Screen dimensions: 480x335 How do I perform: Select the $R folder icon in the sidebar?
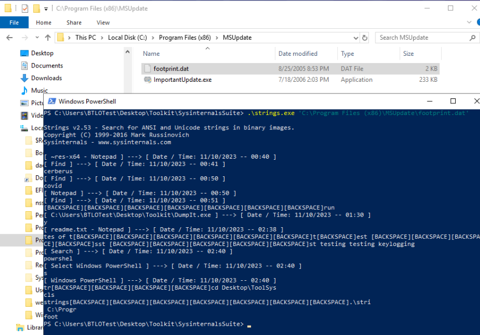pos(29,140)
